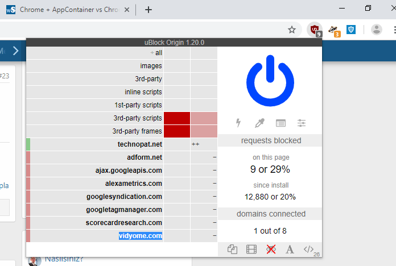Screen dimensions: 396x266
Task: Click the '1st-party scripts' row label
Action: coord(138,105)
